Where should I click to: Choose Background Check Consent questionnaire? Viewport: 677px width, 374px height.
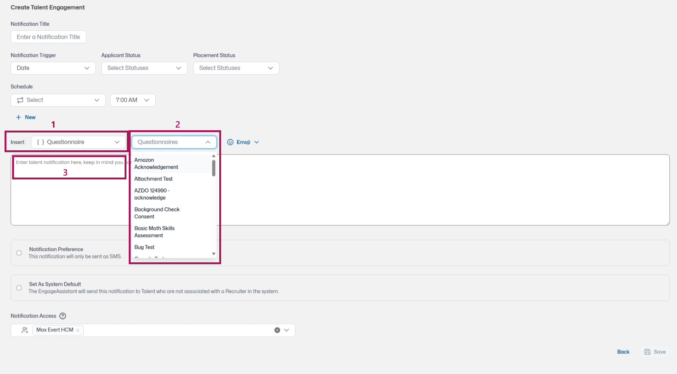157,213
